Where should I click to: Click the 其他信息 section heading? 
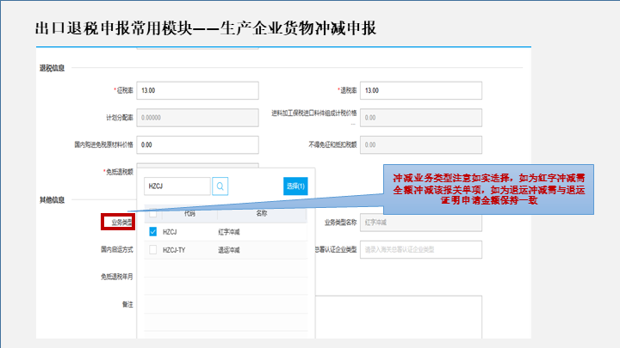[x=52, y=200]
